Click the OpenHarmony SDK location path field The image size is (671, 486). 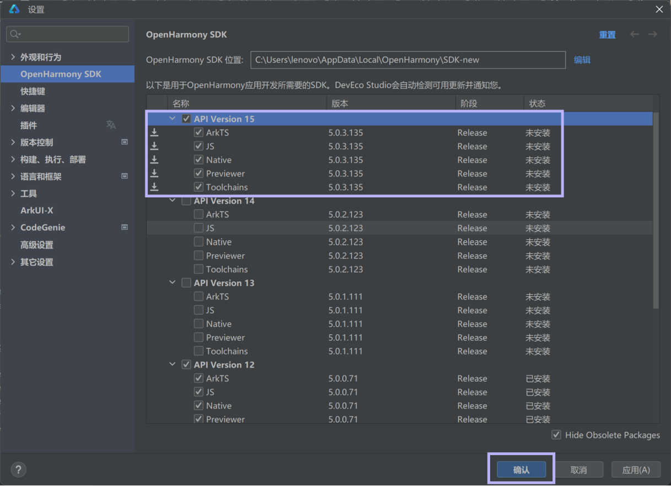[408, 60]
